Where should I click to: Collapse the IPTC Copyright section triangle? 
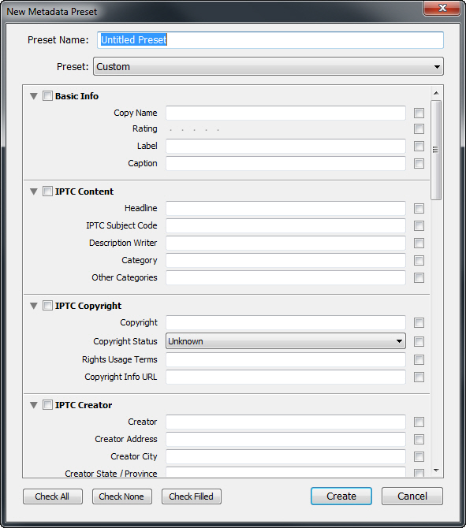click(x=34, y=306)
